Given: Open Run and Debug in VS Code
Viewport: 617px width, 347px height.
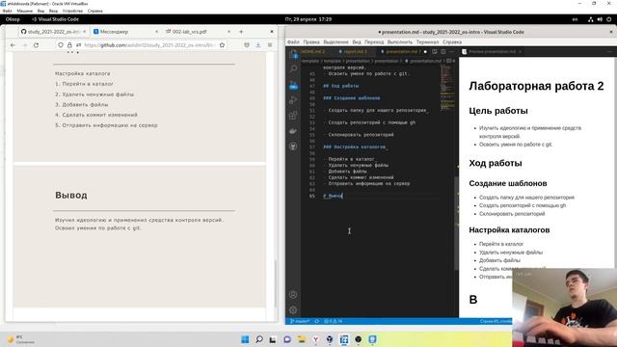Looking at the screenshot, I should [x=293, y=100].
